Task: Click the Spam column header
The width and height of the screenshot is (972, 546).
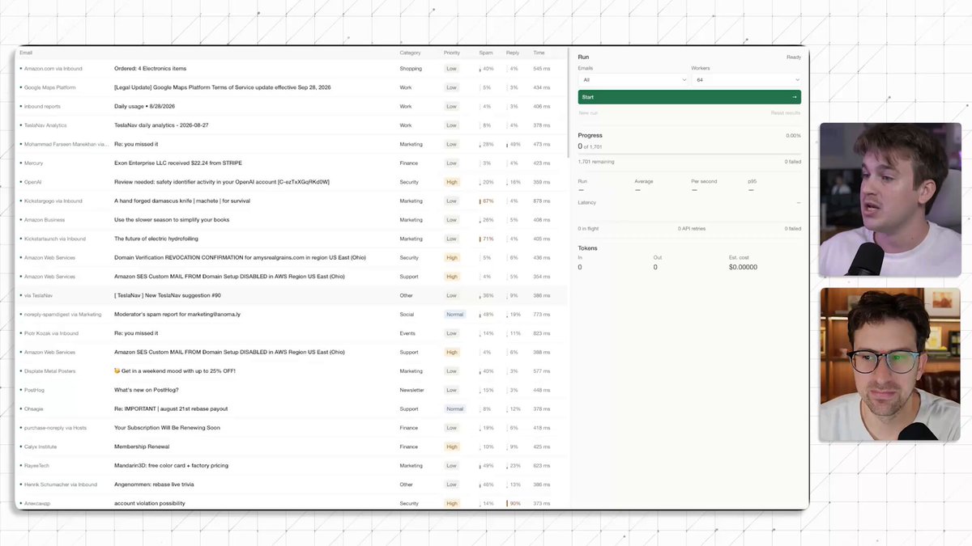Action: click(x=486, y=53)
